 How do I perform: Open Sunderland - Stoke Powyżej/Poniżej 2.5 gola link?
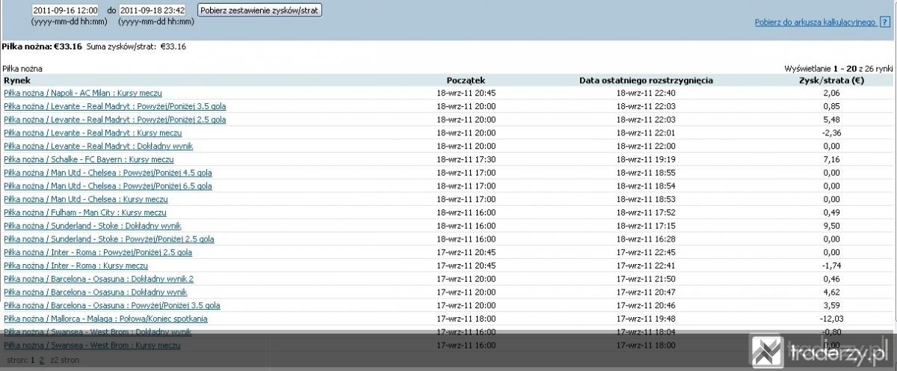pos(109,239)
